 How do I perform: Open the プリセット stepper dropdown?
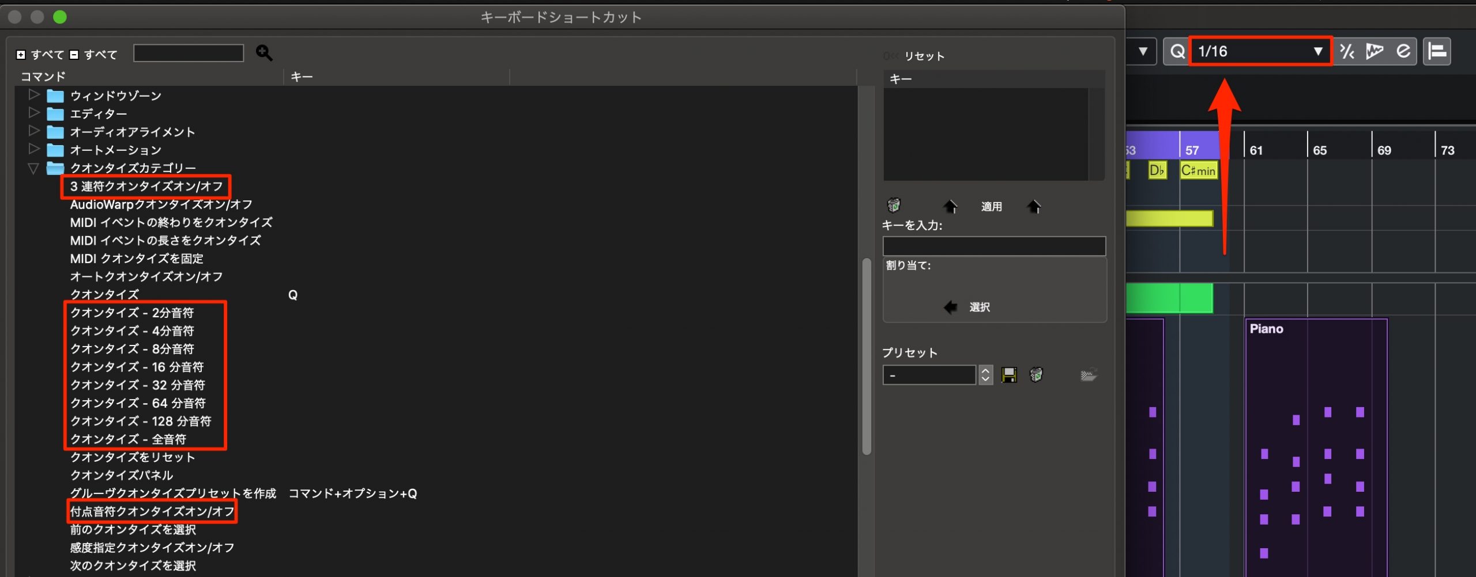[985, 375]
